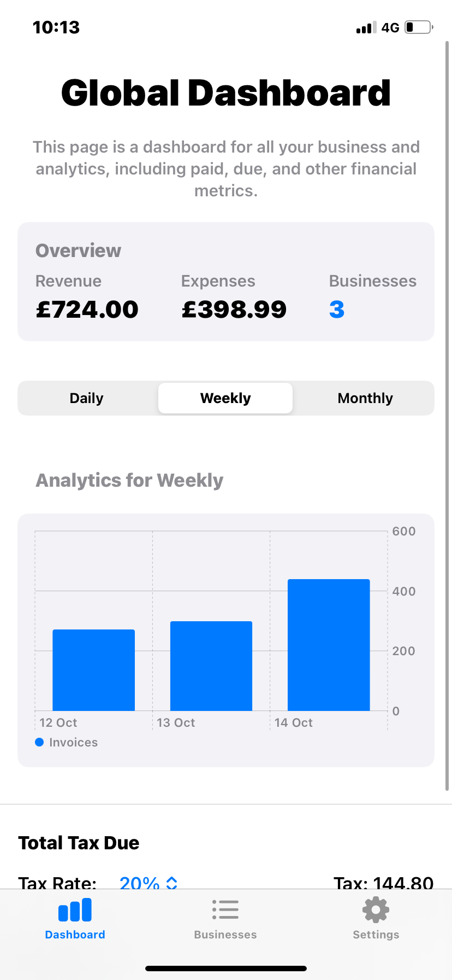Tap the home indicator bar
The width and height of the screenshot is (452, 980).
pos(226,969)
